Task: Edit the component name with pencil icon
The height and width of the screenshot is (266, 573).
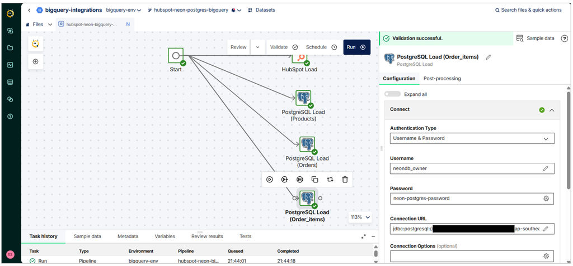Action: (x=488, y=57)
